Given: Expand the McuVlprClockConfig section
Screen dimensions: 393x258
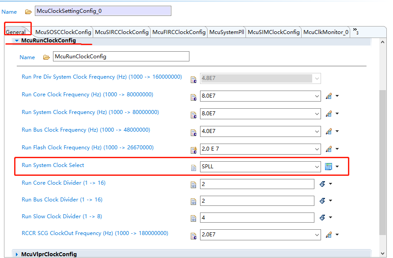Looking at the screenshot, I should (17, 254).
